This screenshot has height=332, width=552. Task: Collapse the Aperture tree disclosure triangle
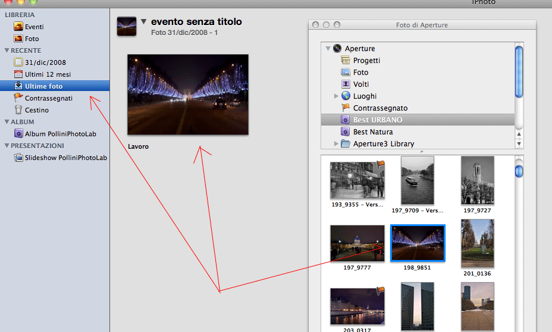(328, 48)
